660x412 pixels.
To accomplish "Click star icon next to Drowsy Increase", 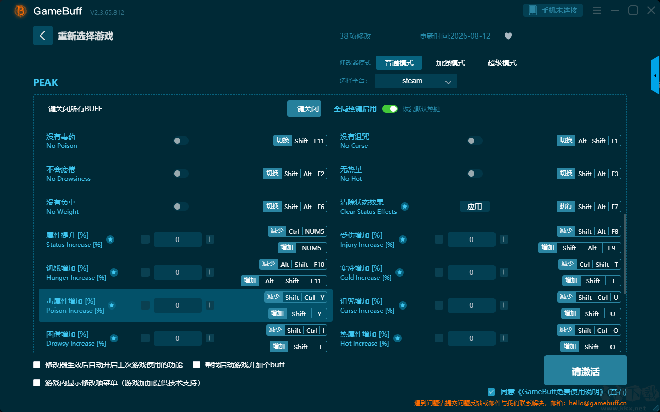I will [x=114, y=338].
